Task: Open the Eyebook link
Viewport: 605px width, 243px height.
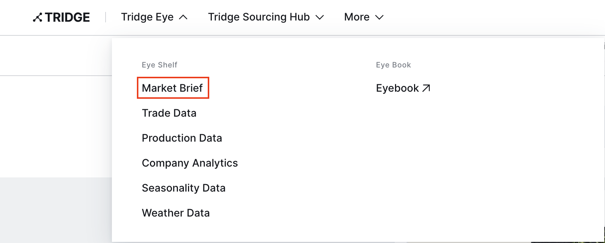Action: 397,88
